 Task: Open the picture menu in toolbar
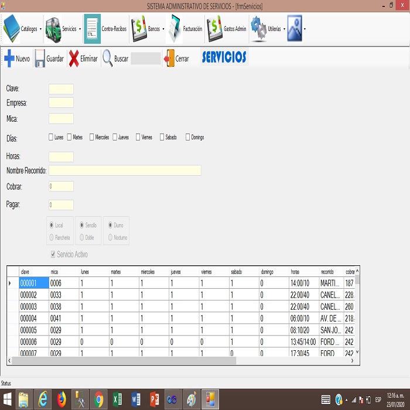point(295,28)
